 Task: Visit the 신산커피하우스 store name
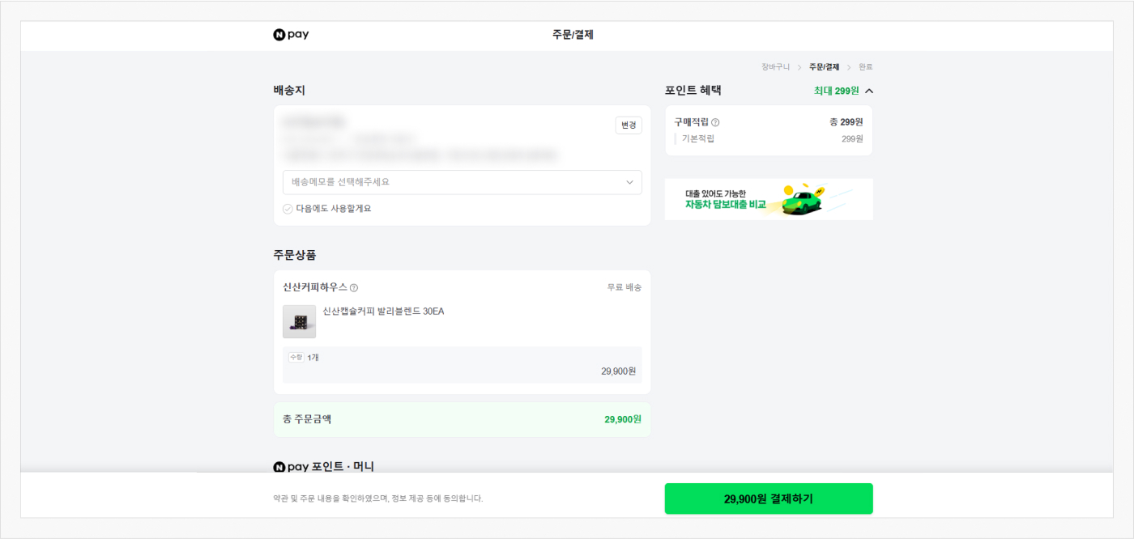coord(315,287)
